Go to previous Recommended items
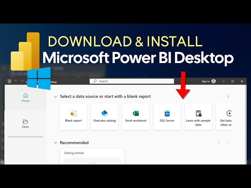The image size is (251, 188). pyautogui.click(x=219, y=142)
